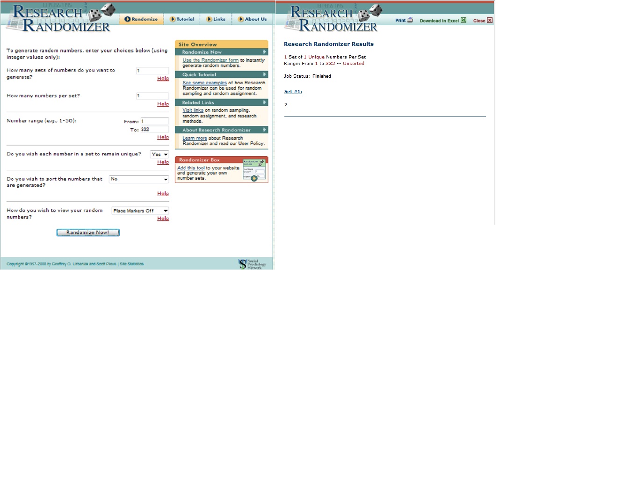Click the Excel icon beside Download in Excel

click(x=464, y=20)
